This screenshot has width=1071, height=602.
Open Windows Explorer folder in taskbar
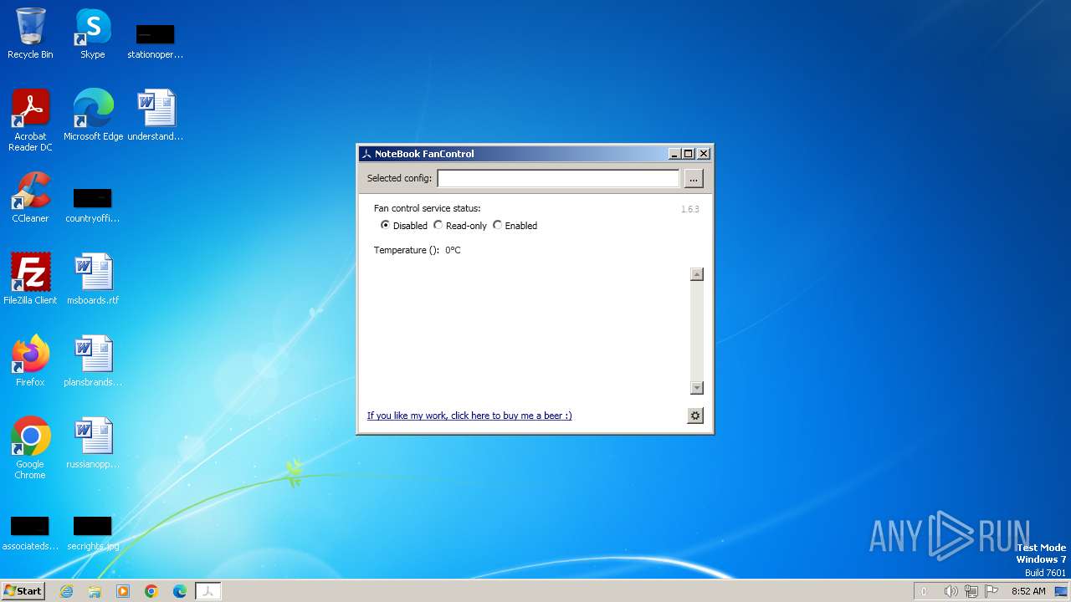(95, 591)
